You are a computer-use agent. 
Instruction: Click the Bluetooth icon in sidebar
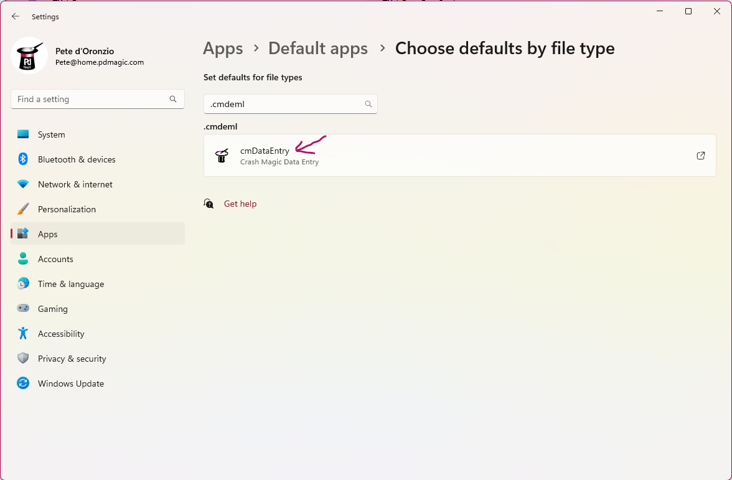(x=23, y=159)
